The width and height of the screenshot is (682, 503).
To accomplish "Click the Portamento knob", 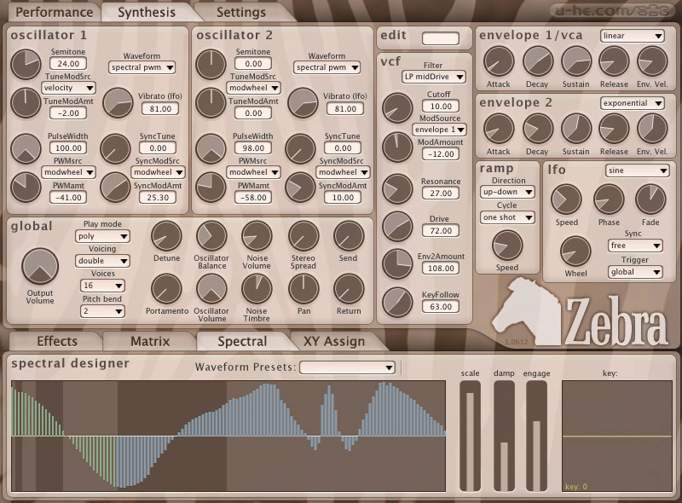I will 166,289.
